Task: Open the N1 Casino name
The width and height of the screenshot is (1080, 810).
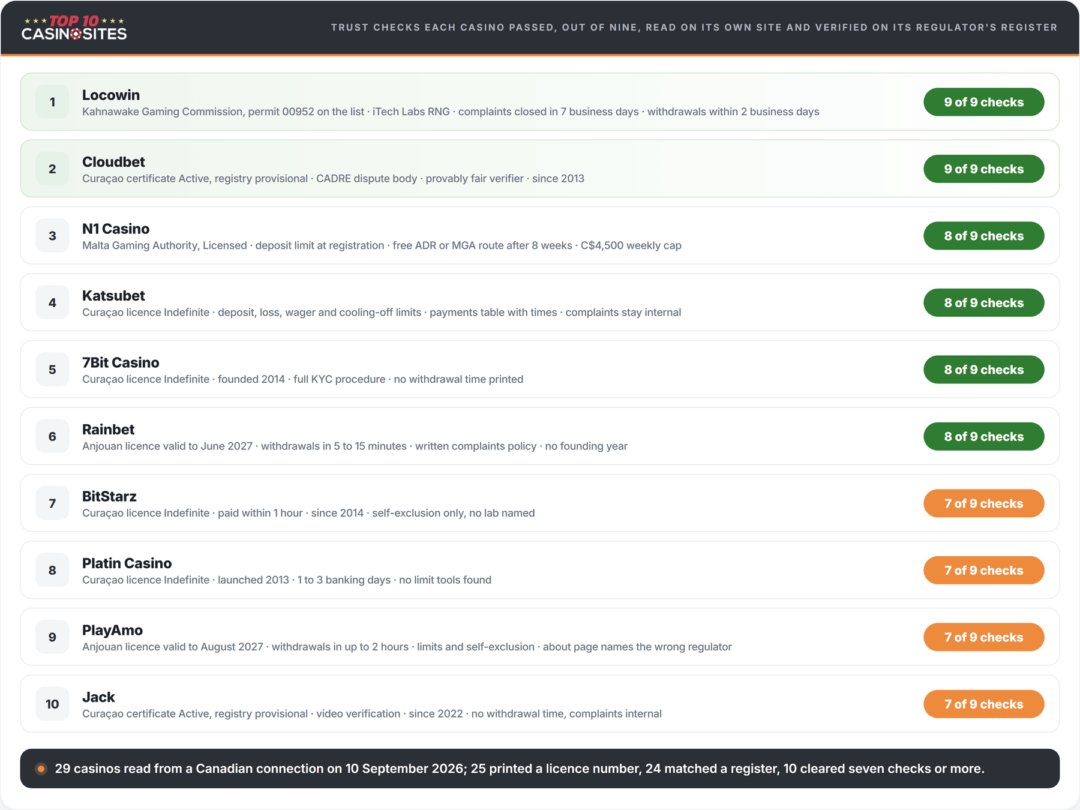Action: 116,229
